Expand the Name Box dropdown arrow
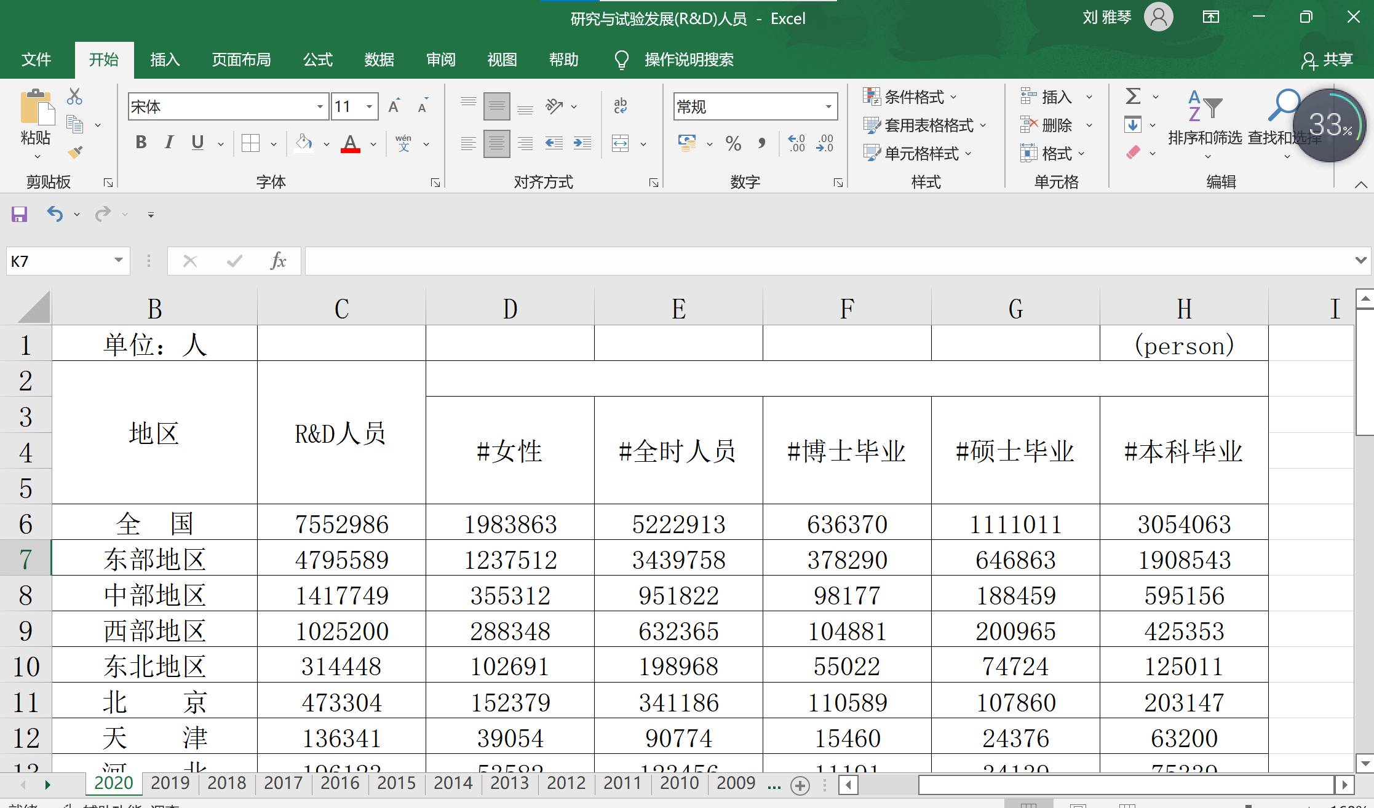Screen dimensions: 1374x808 118,261
